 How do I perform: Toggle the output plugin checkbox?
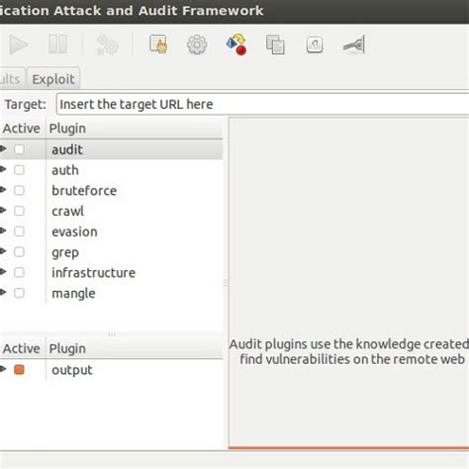pos(19,370)
